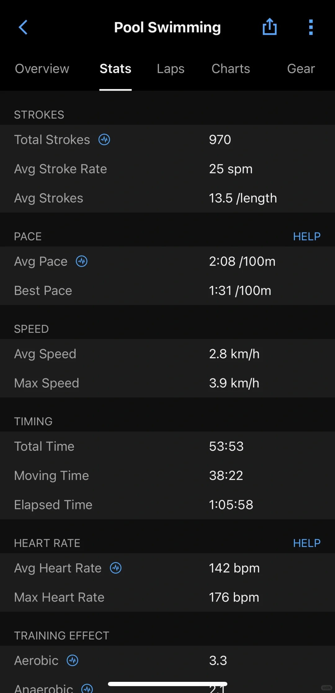Image resolution: width=335 pixels, height=693 pixels.
Task: Tap the insight icon beside Aerobic
Action: [73, 660]
